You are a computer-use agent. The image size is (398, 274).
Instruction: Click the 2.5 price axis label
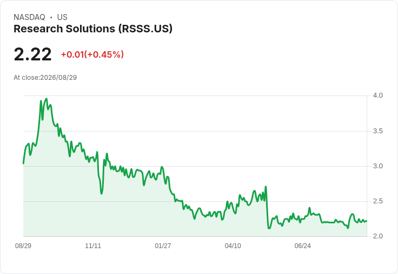[377, 201]
